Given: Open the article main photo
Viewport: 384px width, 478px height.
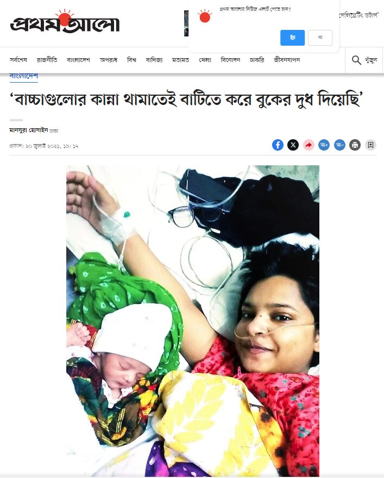Looking at the screenshot, I should (x=193, y=321).
